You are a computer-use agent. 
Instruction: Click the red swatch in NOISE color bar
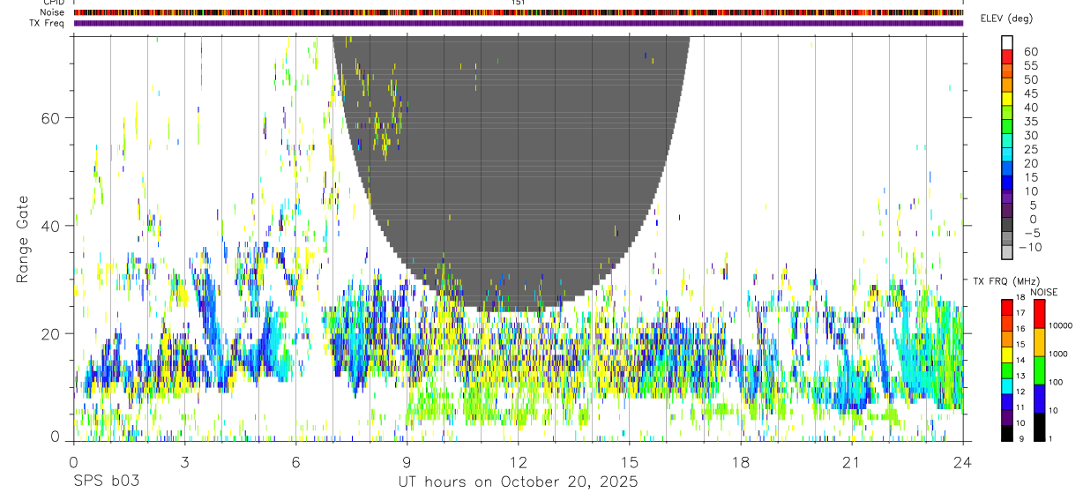[1040, 313]
